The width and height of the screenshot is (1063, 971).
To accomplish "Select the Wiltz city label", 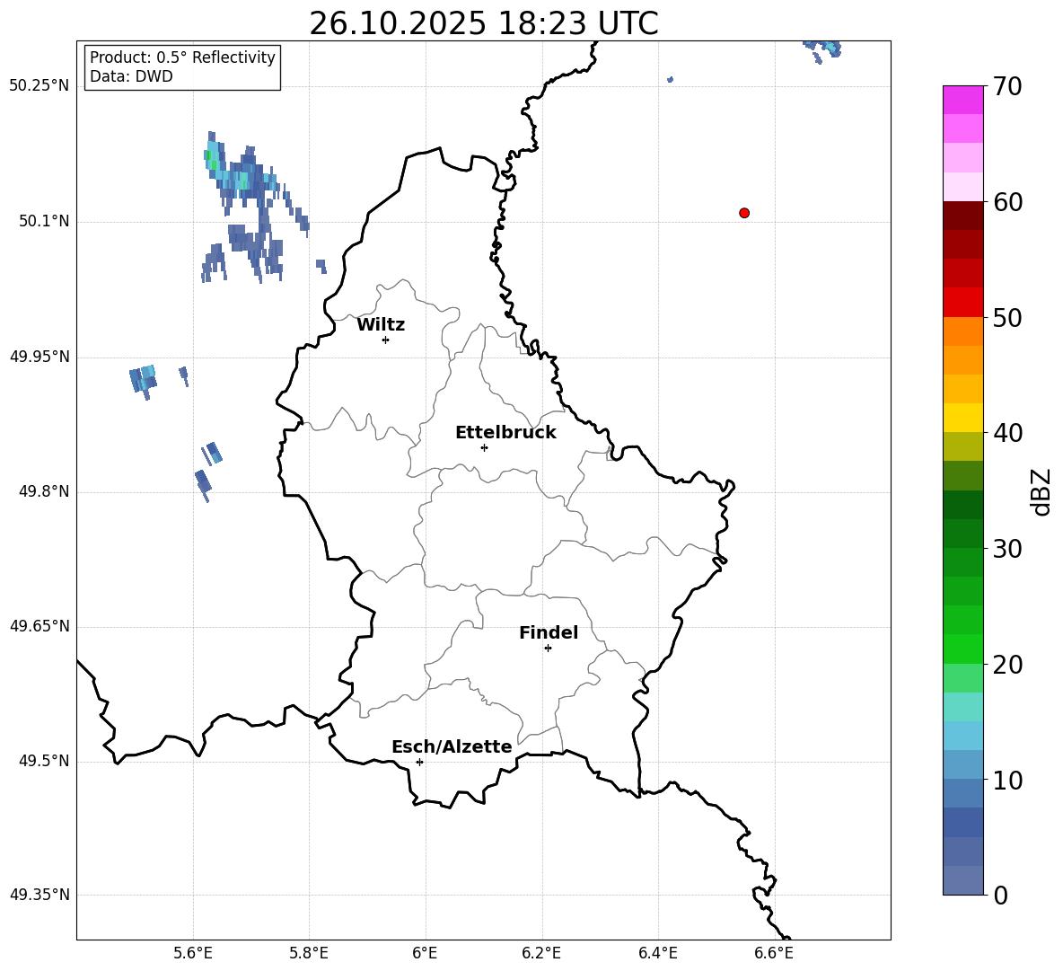I will tap(381, 325).
